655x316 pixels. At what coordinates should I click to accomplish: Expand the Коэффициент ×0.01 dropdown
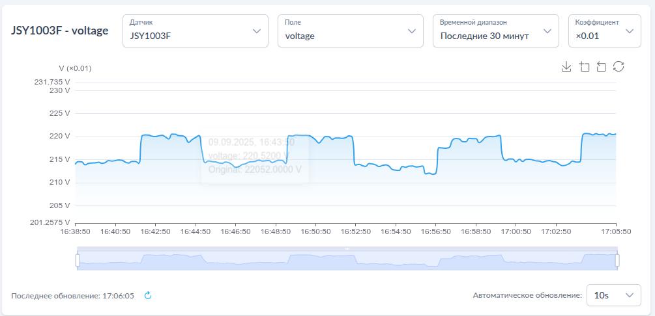[x=604, y=31]
